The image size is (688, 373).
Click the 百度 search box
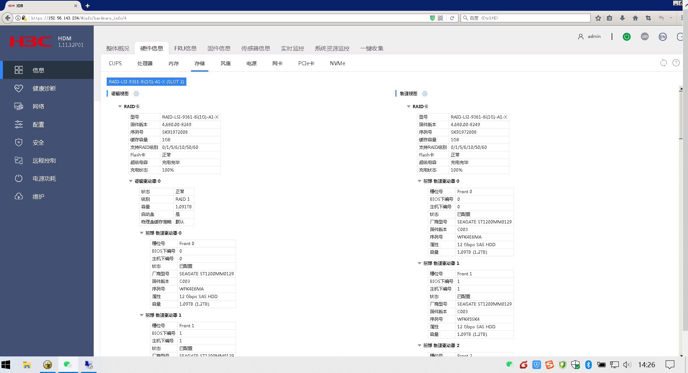526,18
